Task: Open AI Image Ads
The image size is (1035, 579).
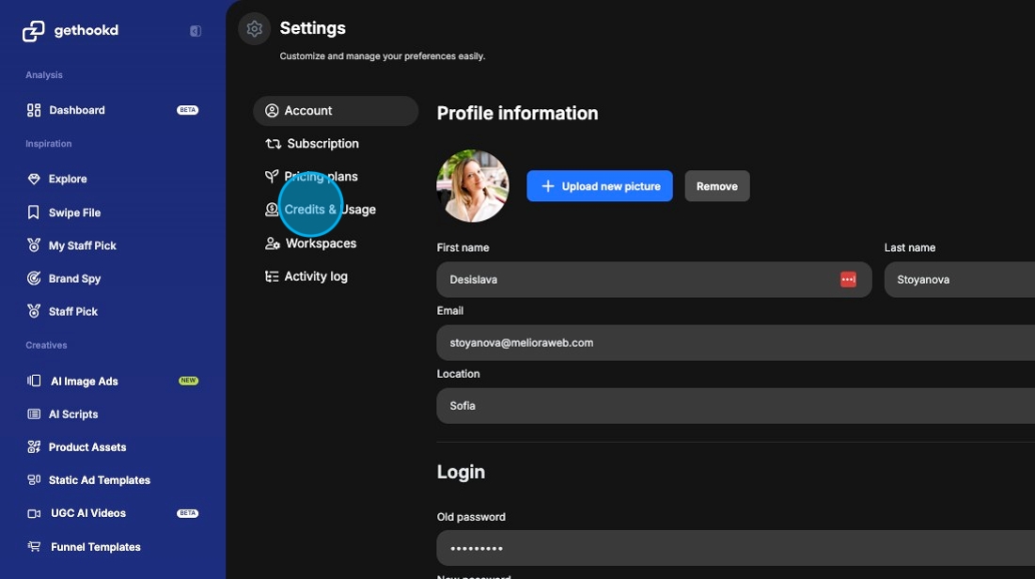Action: pos(84,381)
